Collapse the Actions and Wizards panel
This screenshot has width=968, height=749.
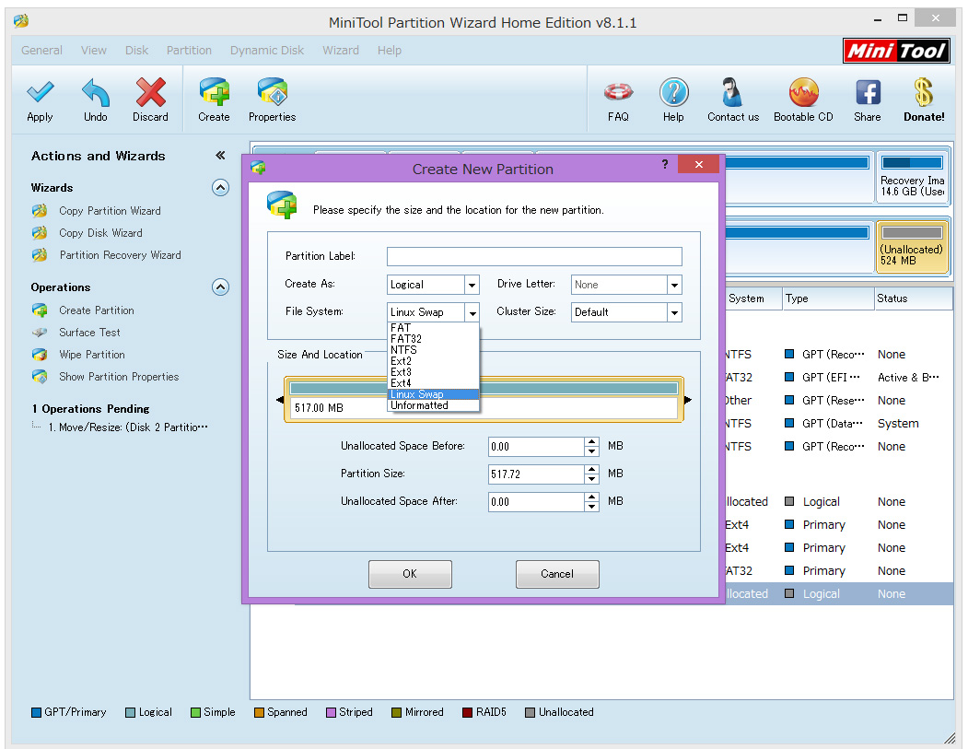pyautogui.click(x=220, y=156)
